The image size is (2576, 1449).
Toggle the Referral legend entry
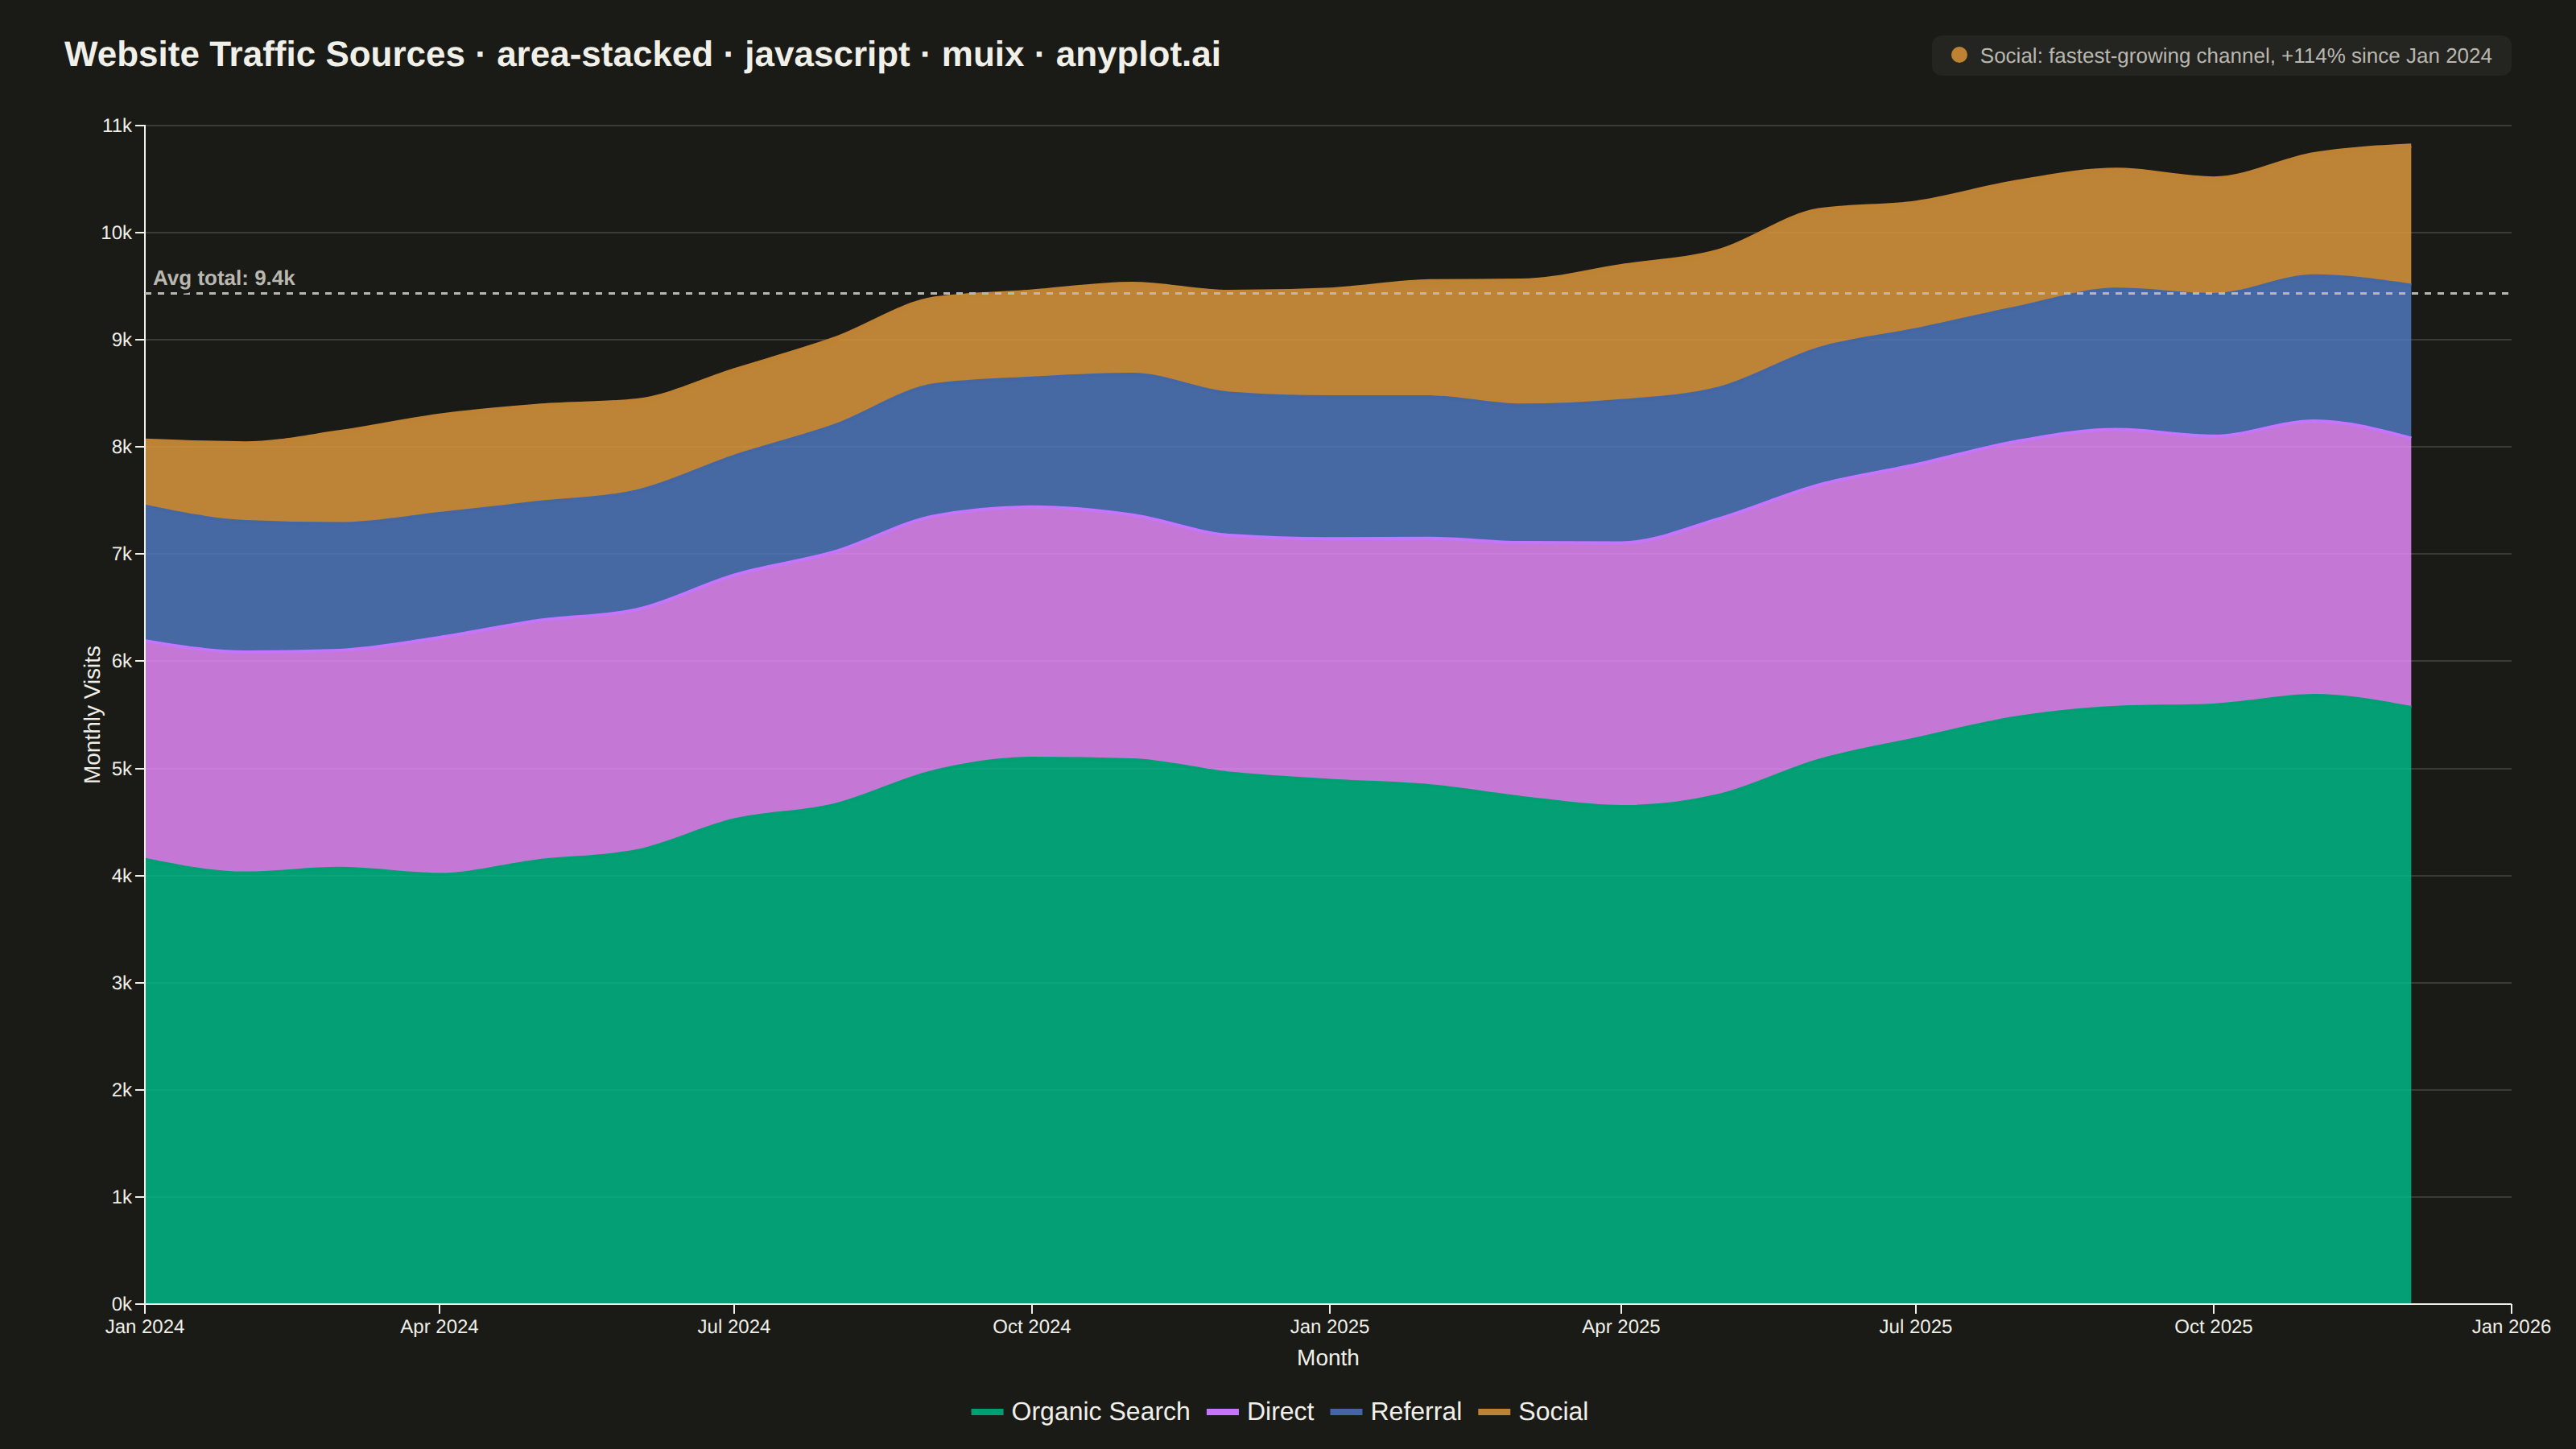click(x=1396, y=1411)
